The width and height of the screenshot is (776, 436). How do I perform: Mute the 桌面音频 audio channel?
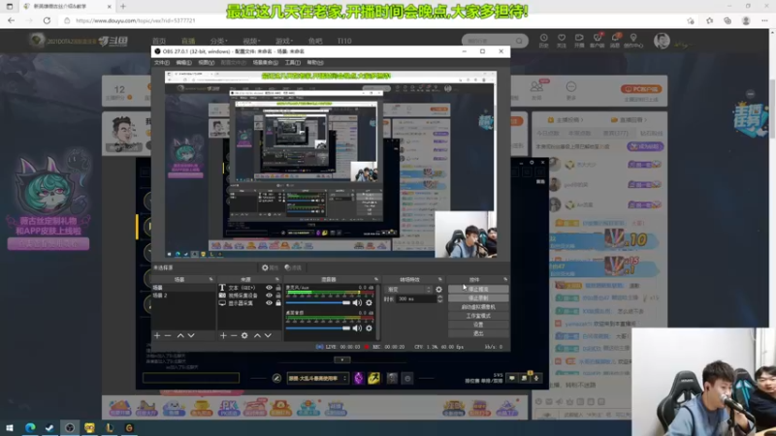[x=357, y=328]
